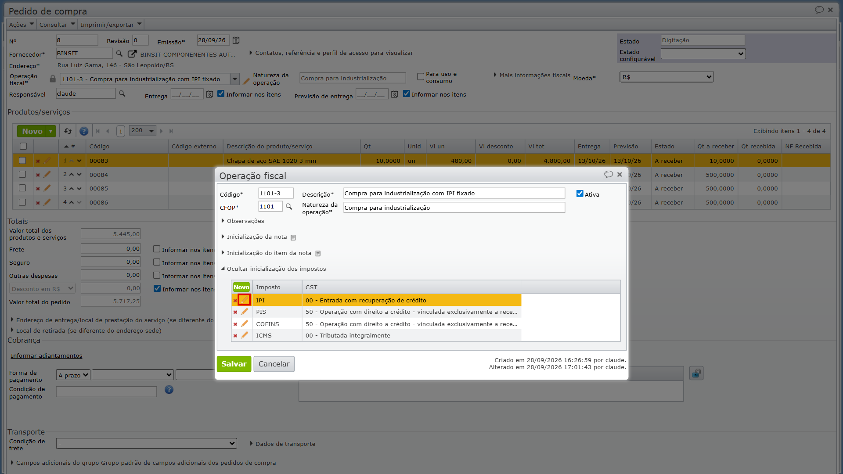Edit the COFINS tax row pencil
The image size is (843, 474).
[245, 324]
